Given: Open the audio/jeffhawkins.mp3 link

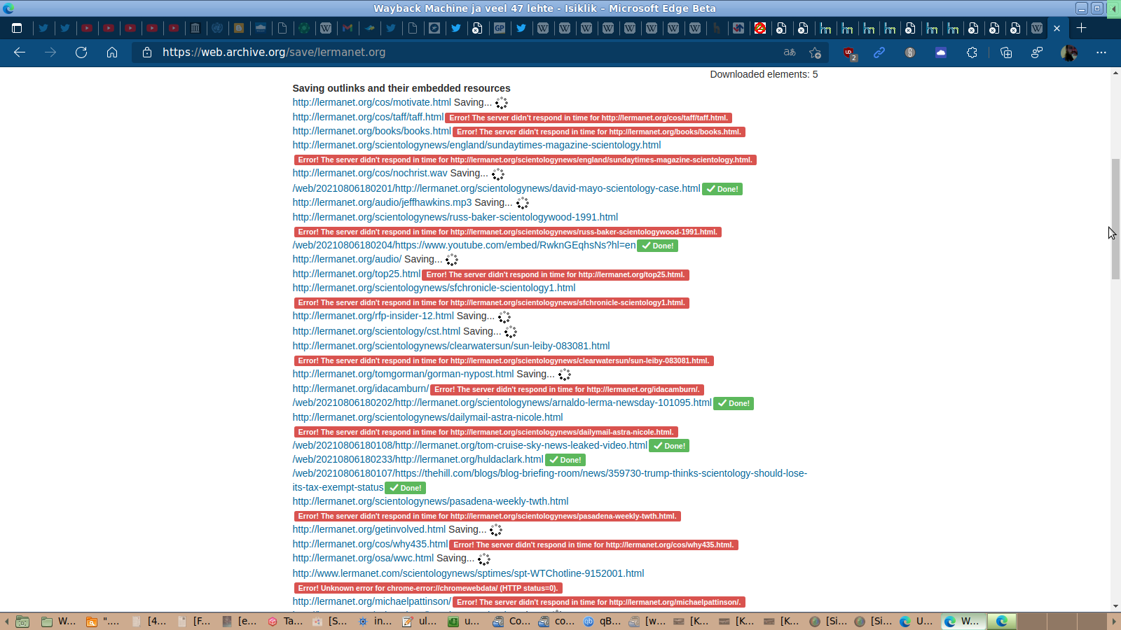Looking at the screenshot, I should (x=383, y=202).
